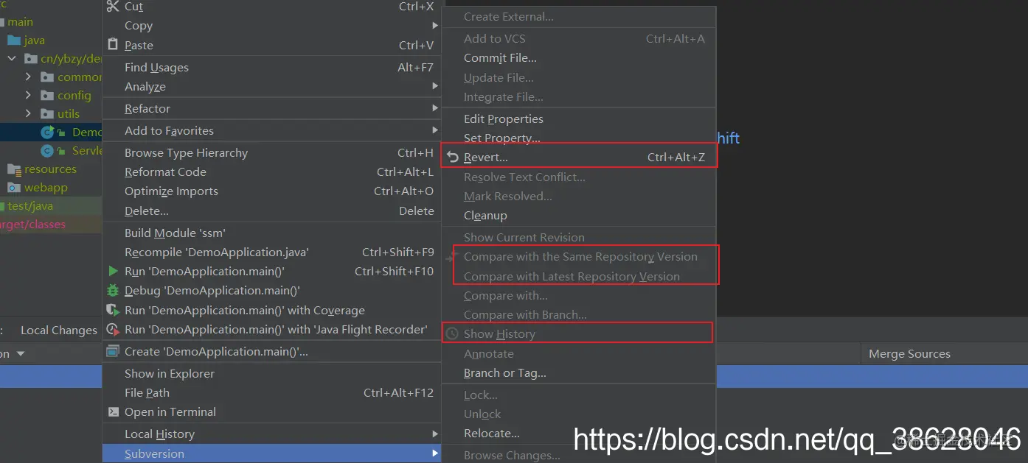Open the Add to Favorites submenu arrow
1028x463 pixels.
435,131
